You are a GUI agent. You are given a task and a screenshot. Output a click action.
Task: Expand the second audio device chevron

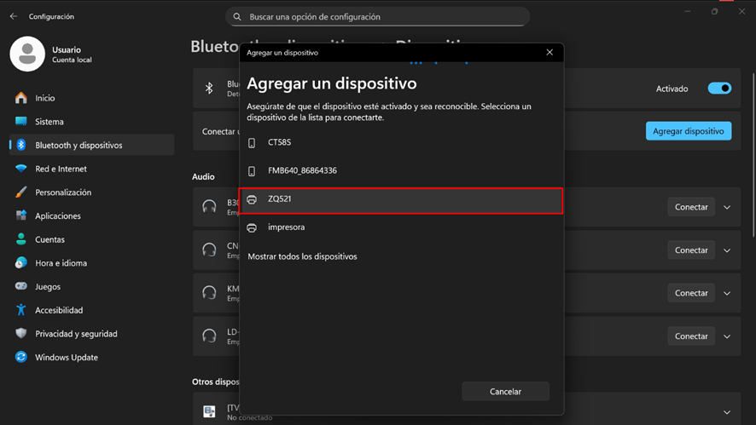727,250
